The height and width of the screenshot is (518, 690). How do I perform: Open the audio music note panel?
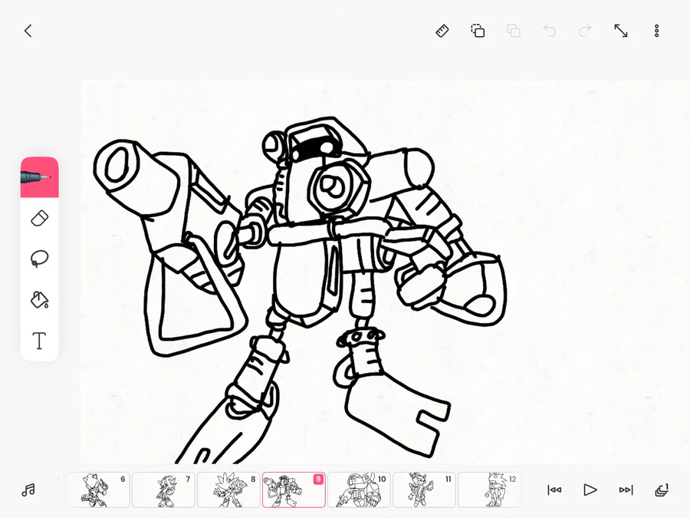[x=28, y=490]
